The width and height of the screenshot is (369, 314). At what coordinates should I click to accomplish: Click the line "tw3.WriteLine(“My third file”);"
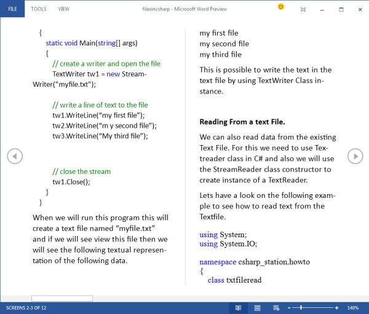point(100,136)
